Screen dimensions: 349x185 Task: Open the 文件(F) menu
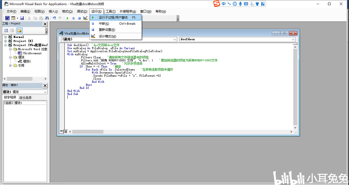click(x=11, y=12)
